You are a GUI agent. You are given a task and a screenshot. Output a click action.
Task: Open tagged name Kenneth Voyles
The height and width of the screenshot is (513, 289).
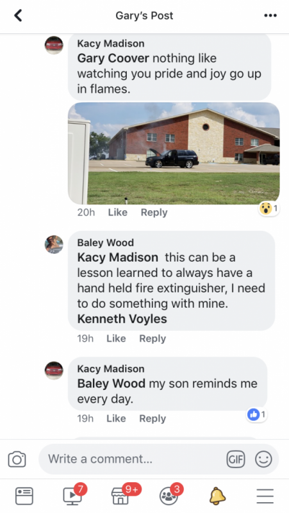(122, 319)
